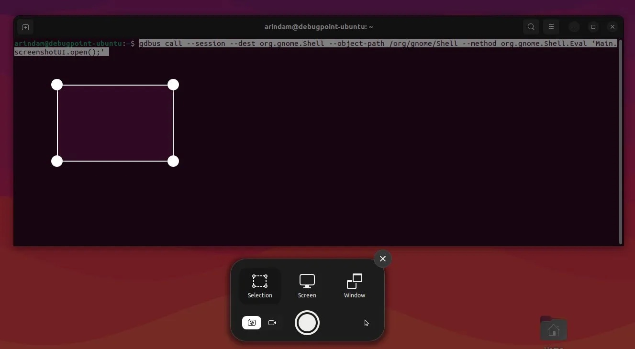This screenshot has width=635, height=349.
Task: Click the highlighted gdbus command text
Action: 335,44
